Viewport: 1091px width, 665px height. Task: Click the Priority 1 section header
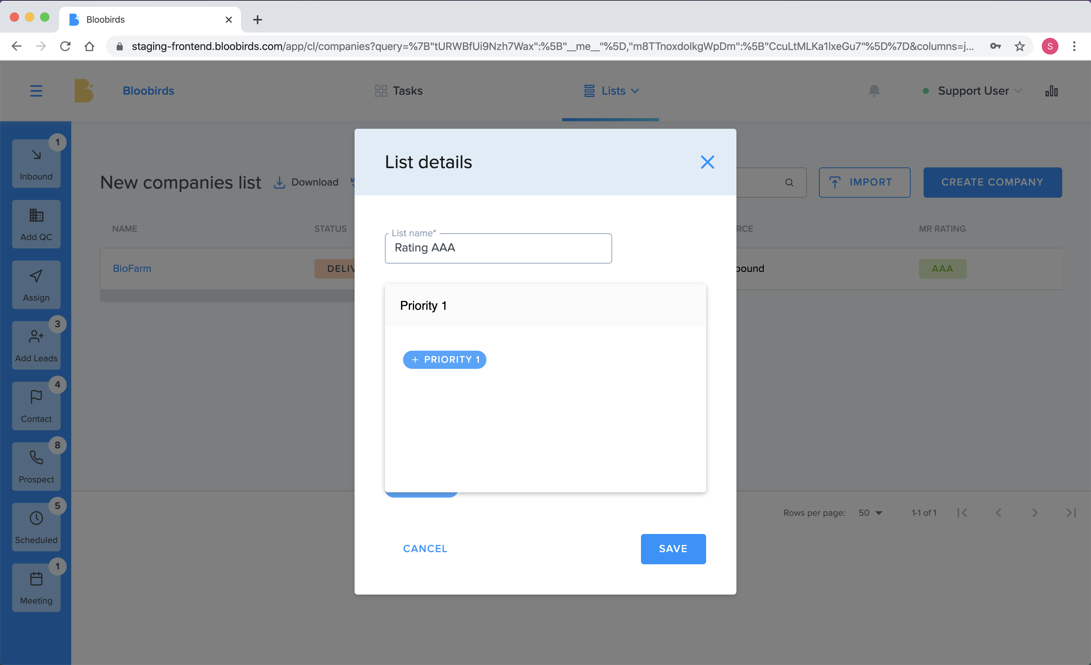tap(545, 306)
